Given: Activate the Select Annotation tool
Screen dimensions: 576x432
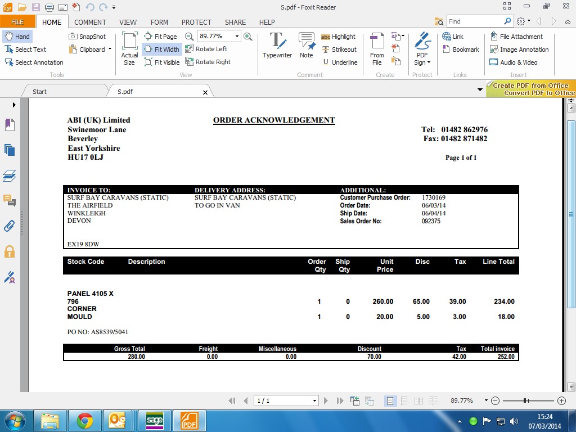Looking at the screenshot, I should (x=34, y=62).
